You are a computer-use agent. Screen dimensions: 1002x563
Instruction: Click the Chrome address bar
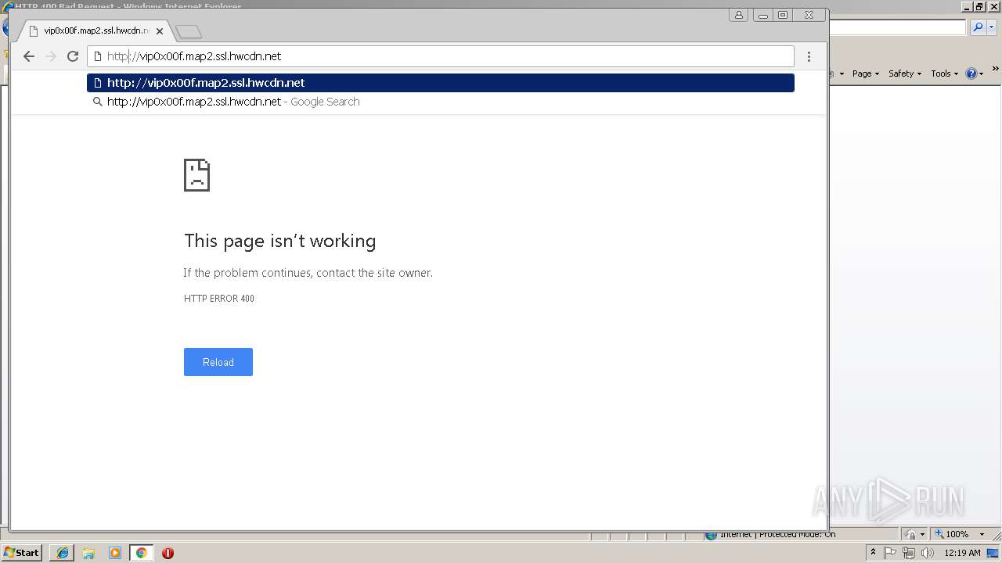(x=441, y=56)
